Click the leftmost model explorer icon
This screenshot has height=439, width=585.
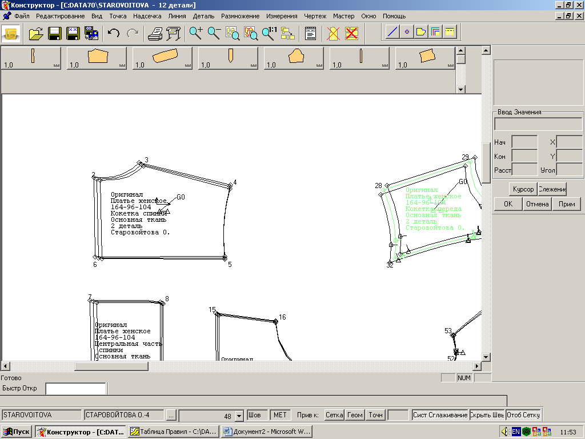(11, 34)
